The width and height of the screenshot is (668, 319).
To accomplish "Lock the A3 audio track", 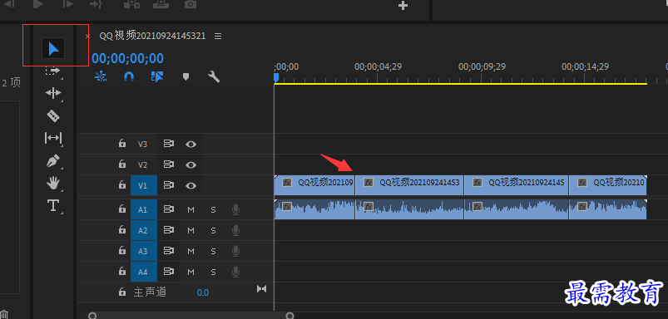I will (x=122, y=251).
